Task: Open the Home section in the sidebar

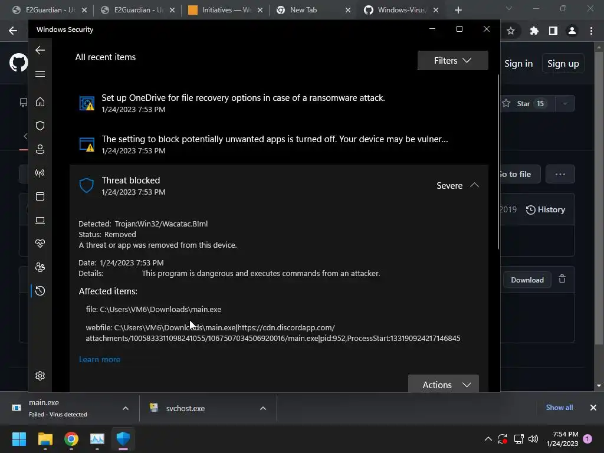Action: (40, 102)
